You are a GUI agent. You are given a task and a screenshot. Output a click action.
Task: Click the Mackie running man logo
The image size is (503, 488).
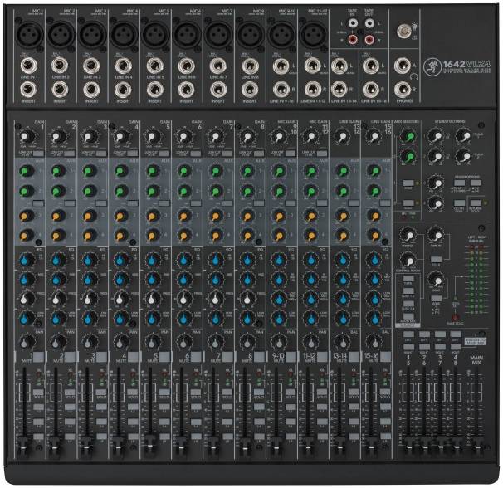click(432, 67)
